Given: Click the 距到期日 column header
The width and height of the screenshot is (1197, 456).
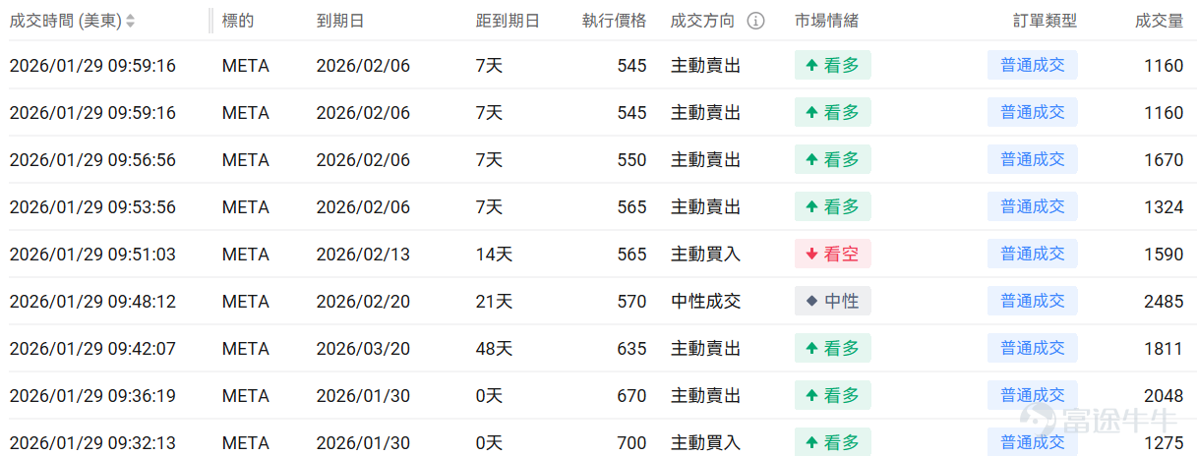Looking at the screenshot, I should (508, 21).
